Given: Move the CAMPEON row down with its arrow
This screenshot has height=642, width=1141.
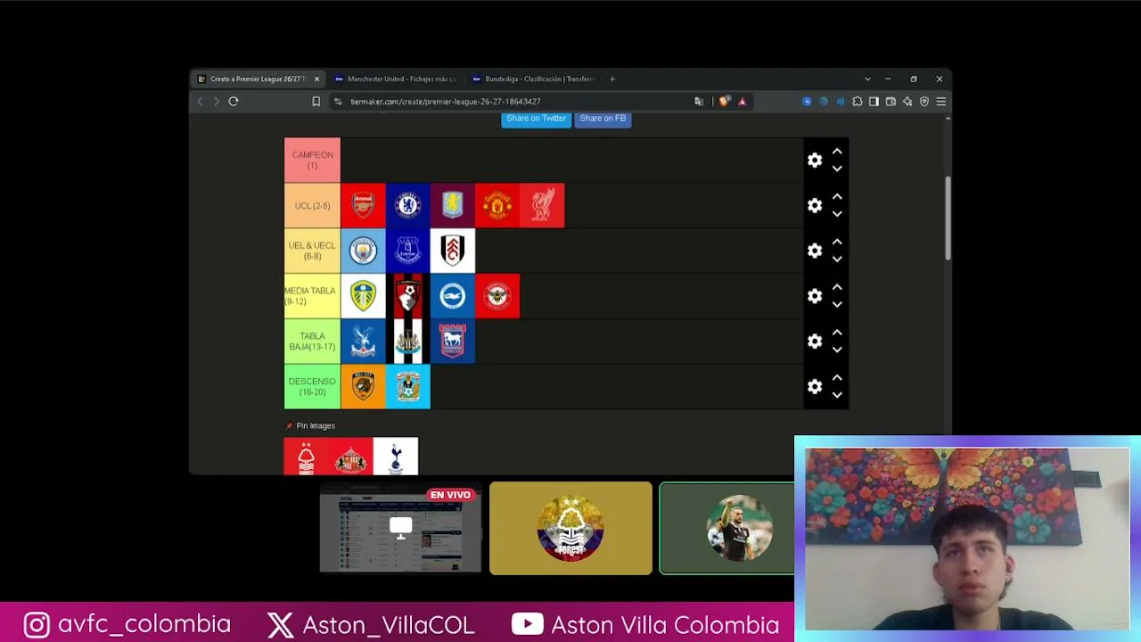Looking at the screenshot, I should coord(837,169).
